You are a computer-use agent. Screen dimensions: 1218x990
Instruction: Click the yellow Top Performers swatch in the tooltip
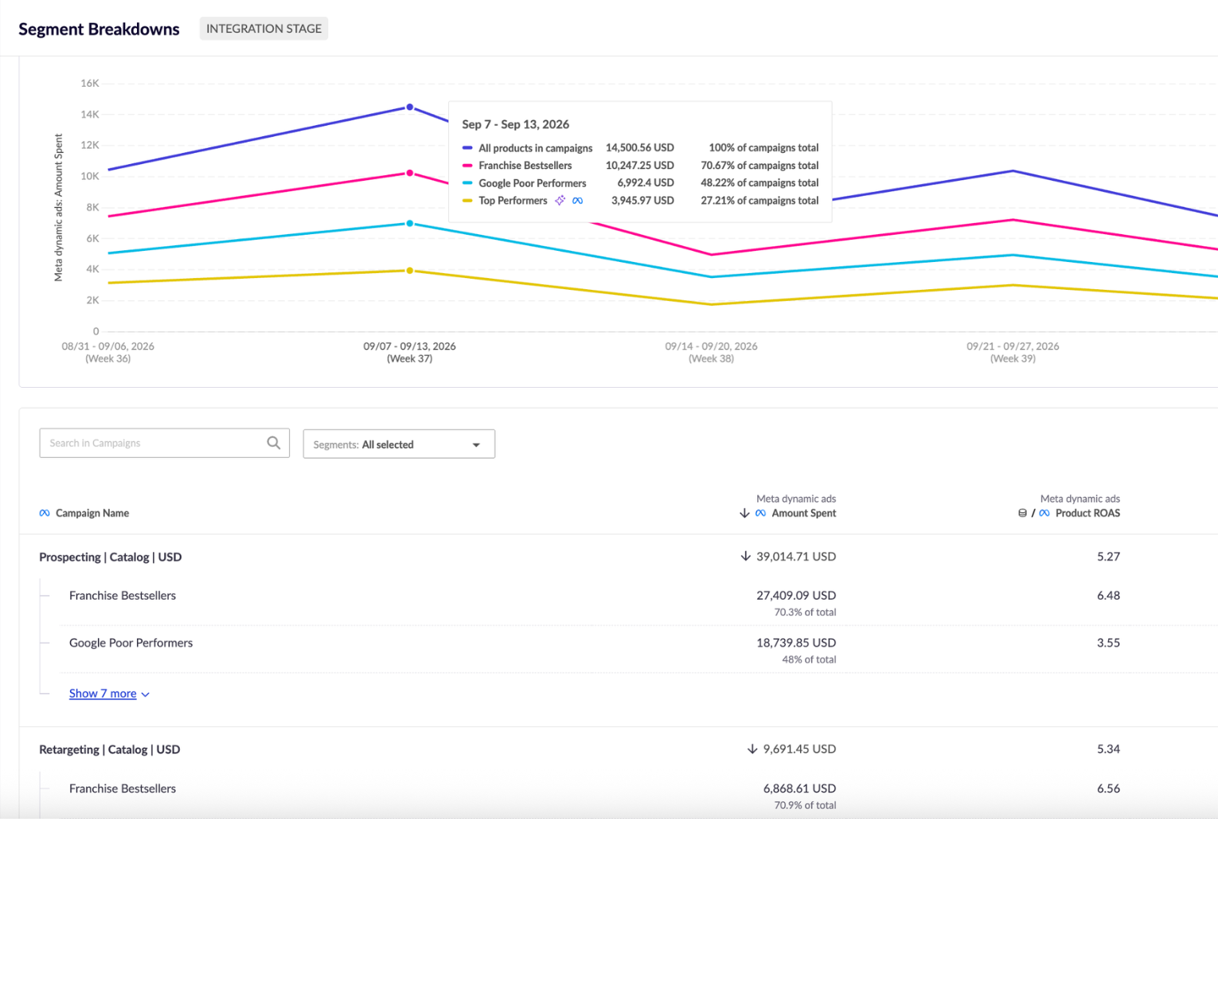tap(467, 201)
